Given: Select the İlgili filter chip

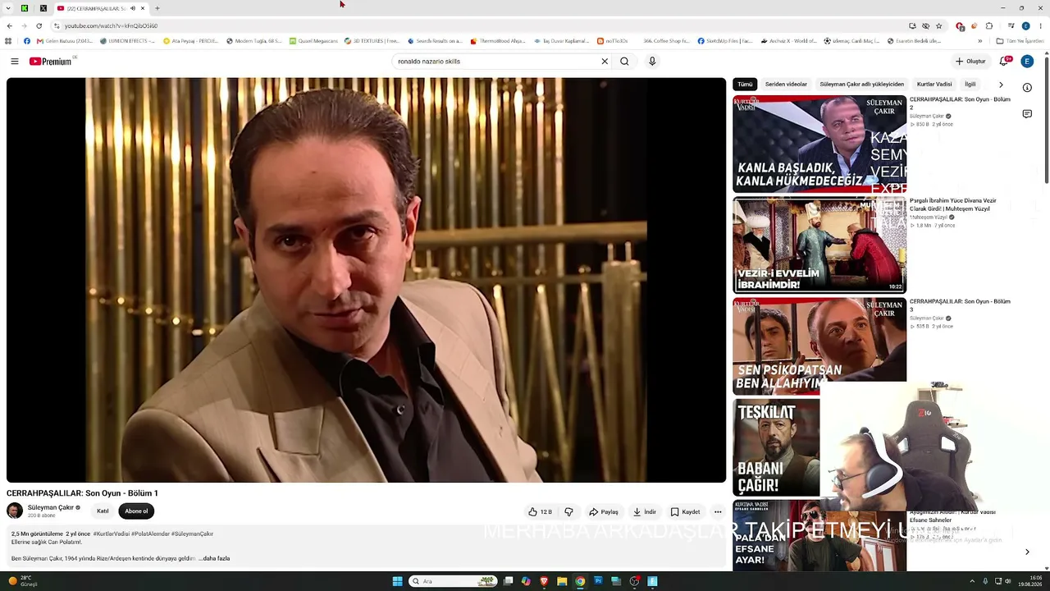Looking at the screenshot, I should click(970, 85).
